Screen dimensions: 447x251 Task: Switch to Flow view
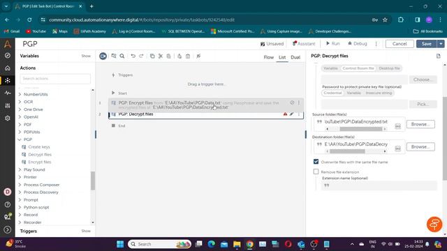(268, 57)
